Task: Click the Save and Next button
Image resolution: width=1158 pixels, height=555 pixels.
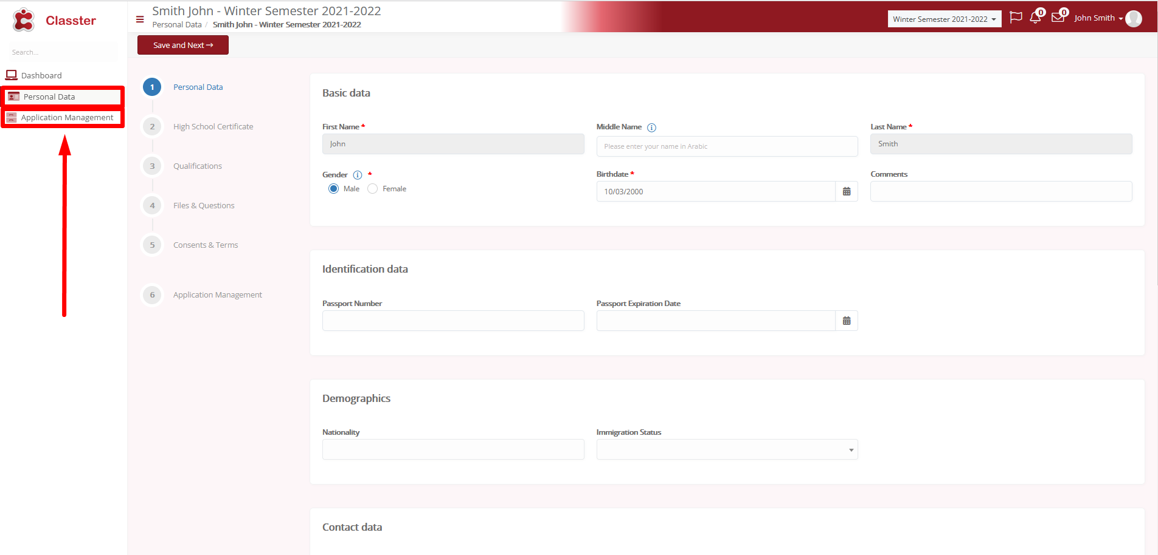Action: [183, 45]
